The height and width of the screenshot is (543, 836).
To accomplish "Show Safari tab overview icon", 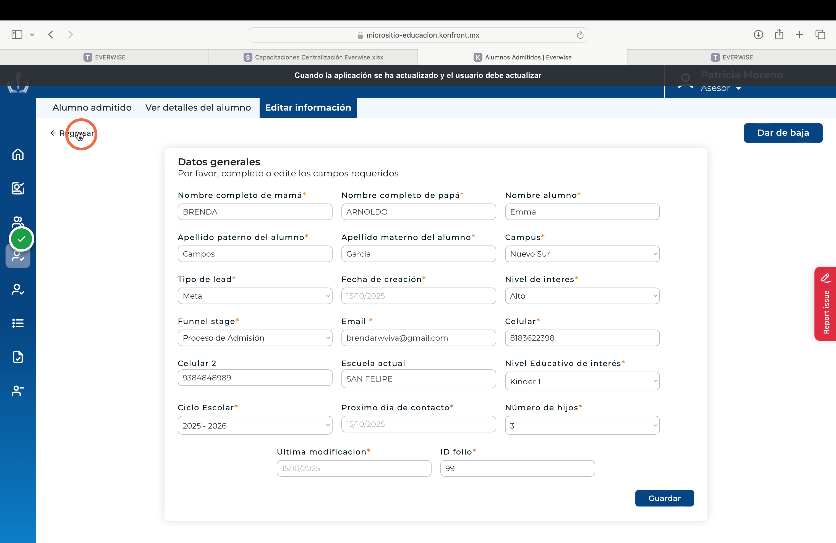I will point(820,34).
